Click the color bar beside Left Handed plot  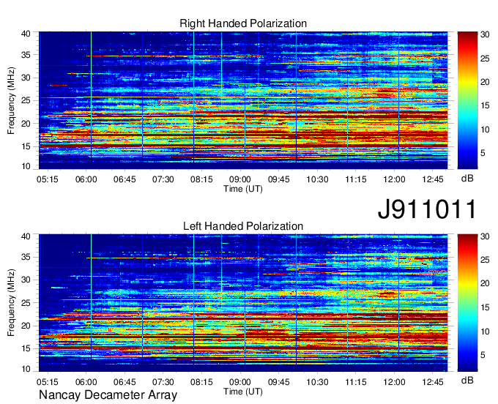pyautogui.click(x=467, y=303)
